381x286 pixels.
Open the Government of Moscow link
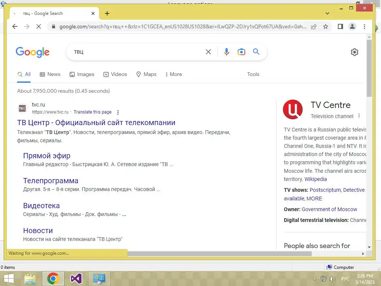(329, 209)
